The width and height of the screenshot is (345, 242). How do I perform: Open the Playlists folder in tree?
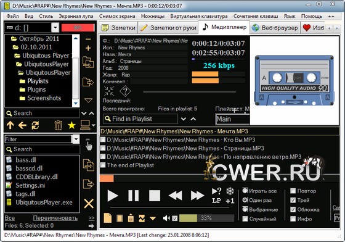[38, 81]
